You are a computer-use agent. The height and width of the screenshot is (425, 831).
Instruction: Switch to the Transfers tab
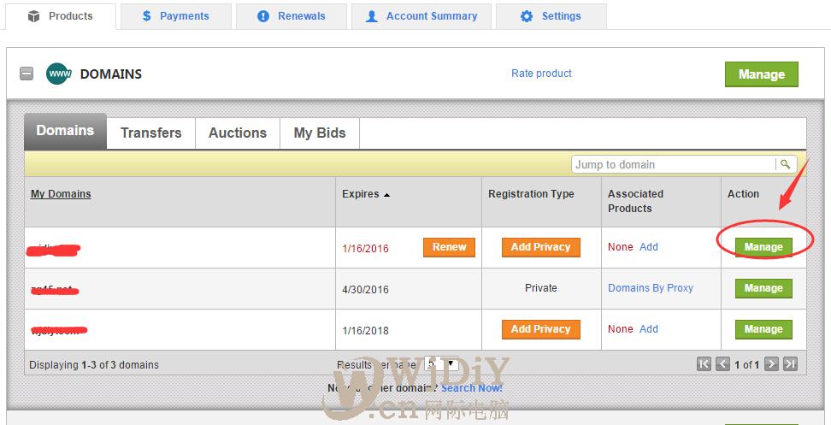(x=150, y=133)
